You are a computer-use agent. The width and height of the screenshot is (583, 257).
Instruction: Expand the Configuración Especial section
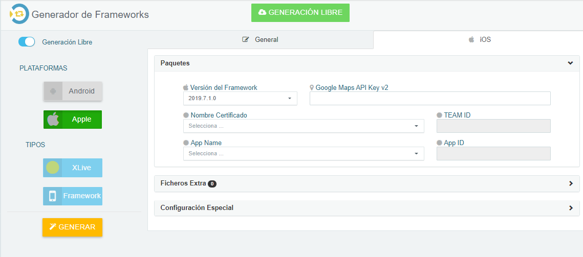click(366, 208)
